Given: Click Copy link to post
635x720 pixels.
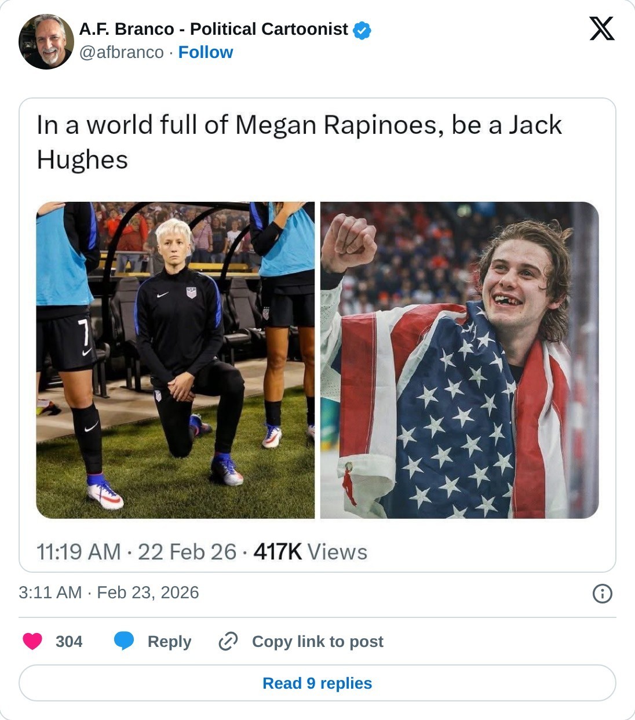Looking at the screenshot, I should pos(317,641).
